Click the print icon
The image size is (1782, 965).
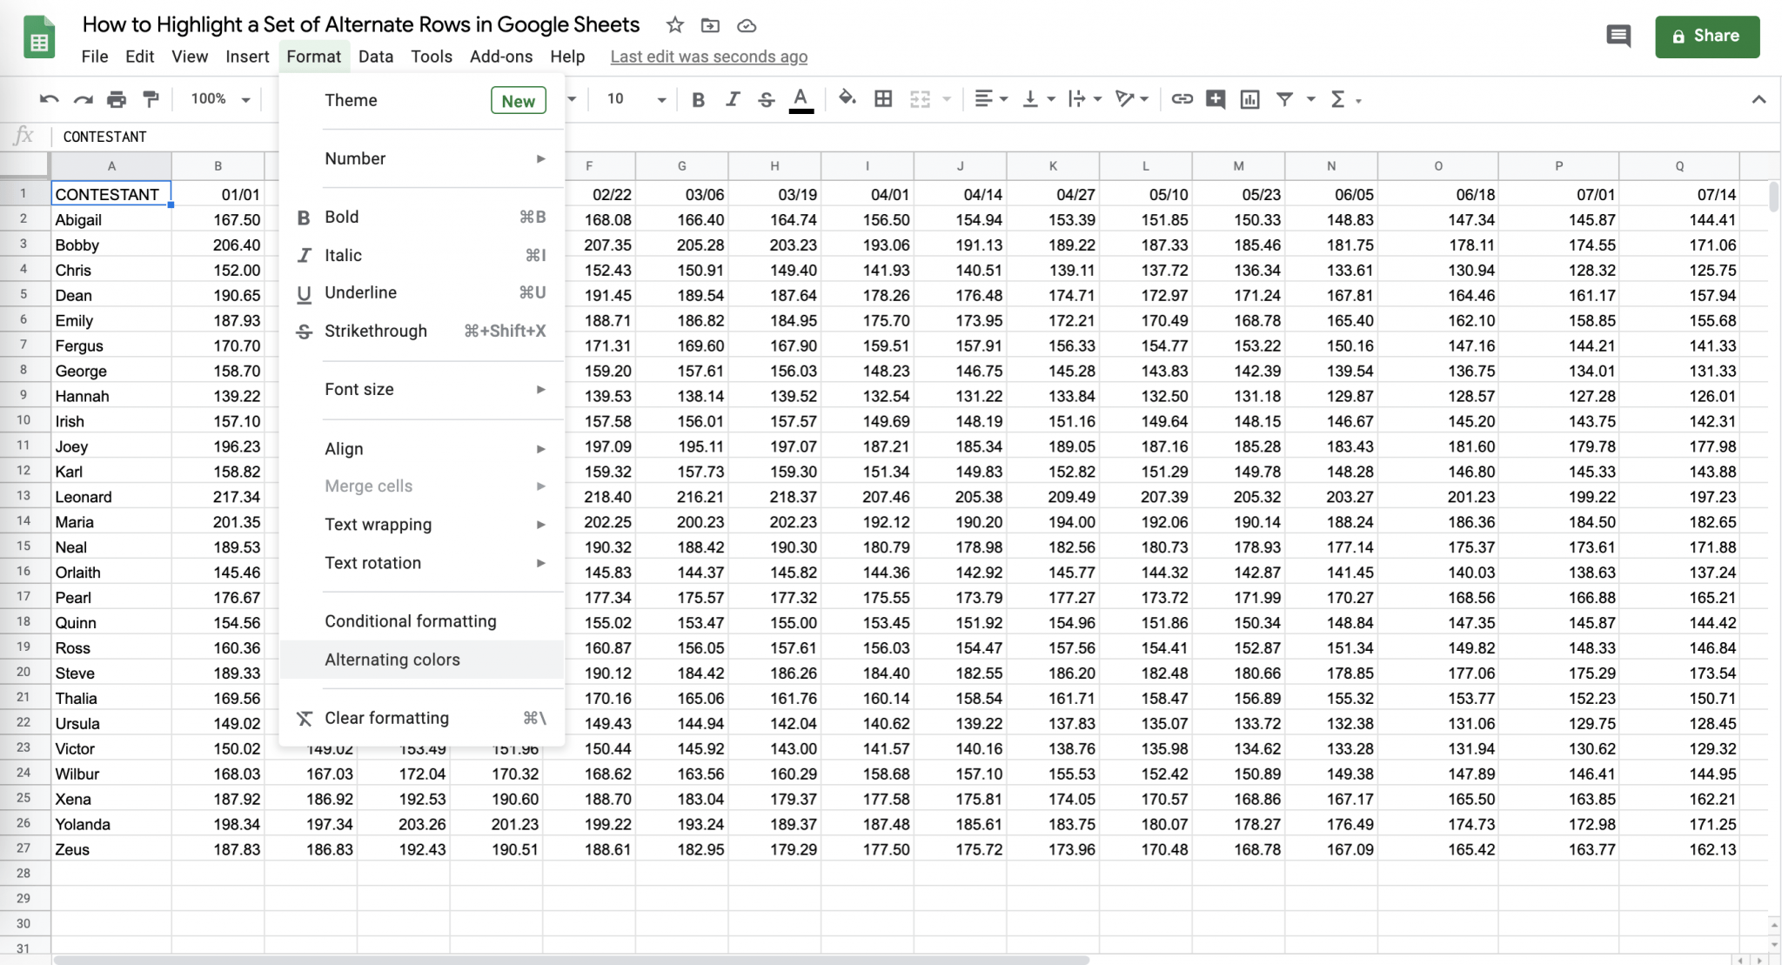click(x=117, y=98)
